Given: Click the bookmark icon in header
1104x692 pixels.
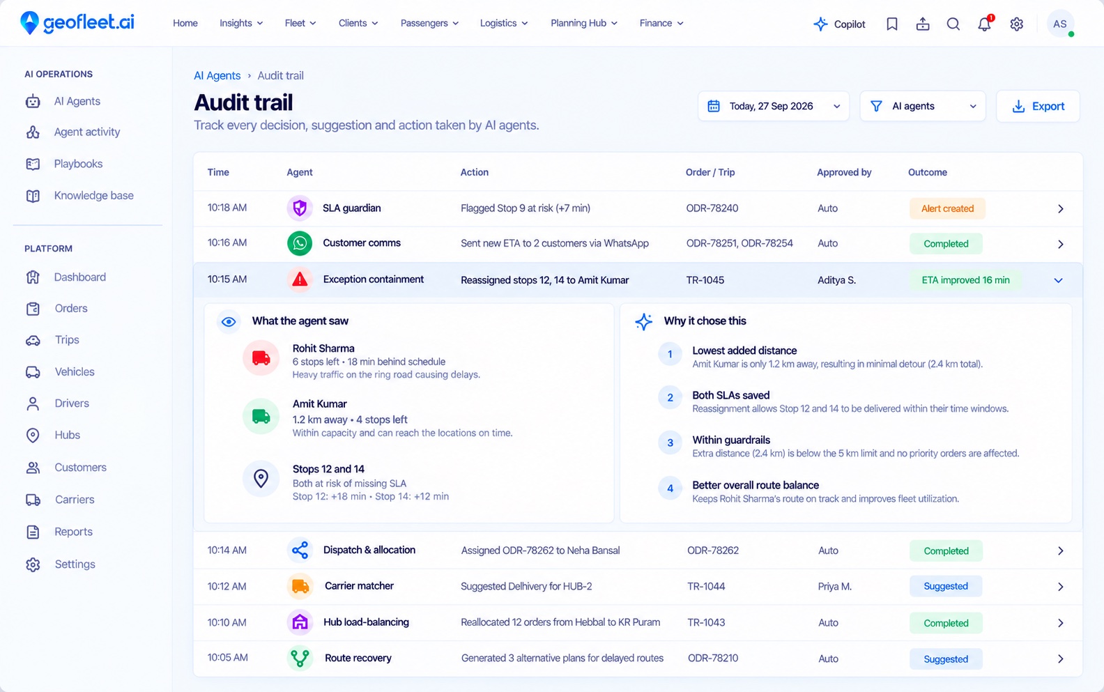Looking at the screenshot, I should pos(892,24).
